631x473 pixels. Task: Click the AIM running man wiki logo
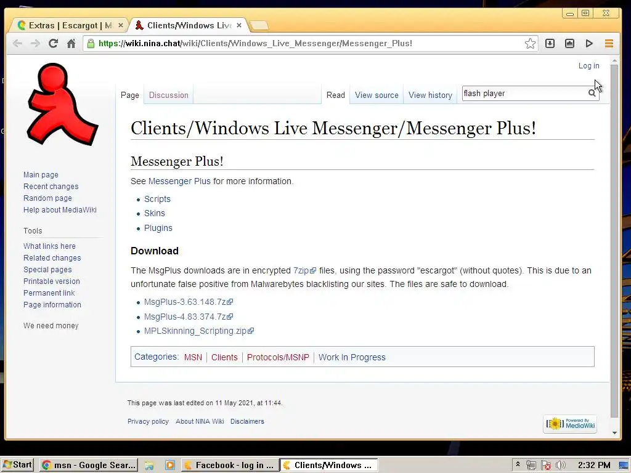(62, 103)
